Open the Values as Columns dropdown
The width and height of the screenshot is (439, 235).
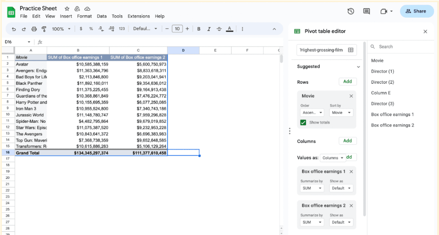click(x=333, y=158)
